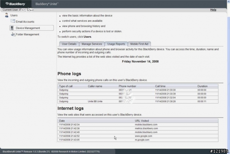Click the URL Visited column header
230x154 pixels.
tap(142, 121)
